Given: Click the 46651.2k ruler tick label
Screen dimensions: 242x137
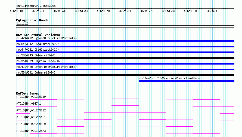Looking at the screenshot, I should coord(38,11).
